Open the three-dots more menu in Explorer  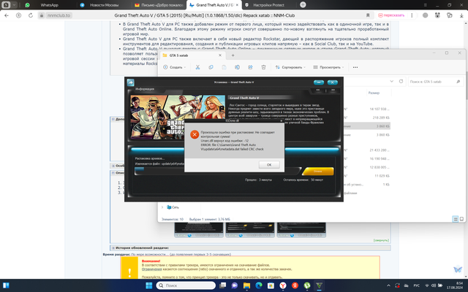(x=355, y=67)
